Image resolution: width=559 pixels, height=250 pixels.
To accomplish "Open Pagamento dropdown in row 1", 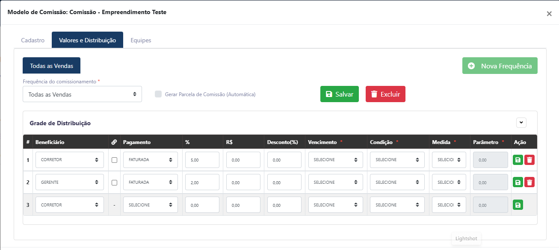I will click(x=151, y=160).
